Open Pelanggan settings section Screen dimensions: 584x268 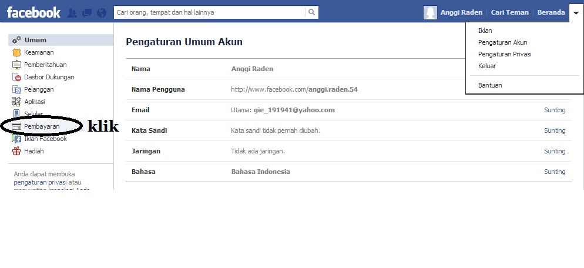click(x=39, y=89)
